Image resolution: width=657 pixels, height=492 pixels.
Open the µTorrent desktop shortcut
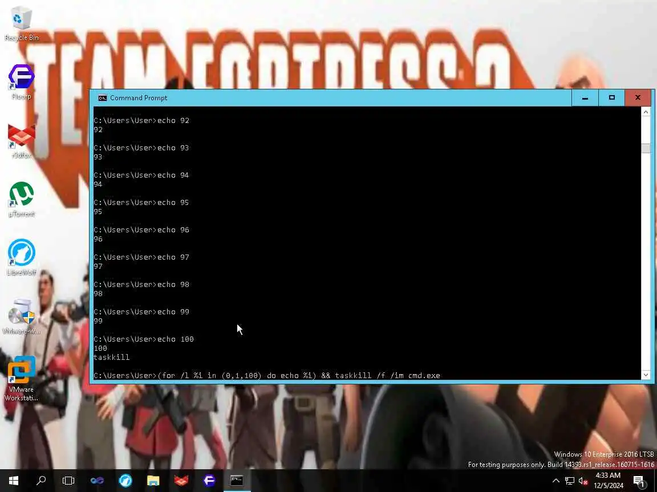pos(21,199)
